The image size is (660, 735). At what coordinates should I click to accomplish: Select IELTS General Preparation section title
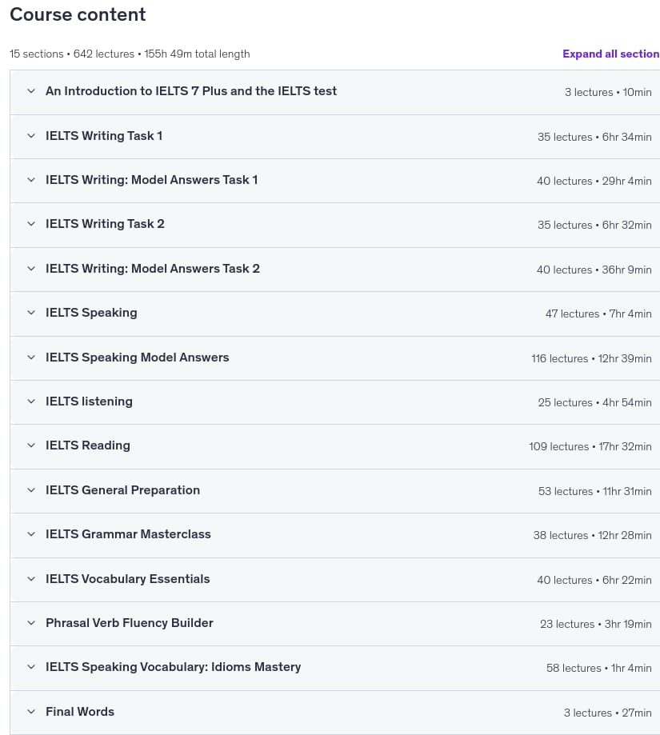(x=123, y=490)
